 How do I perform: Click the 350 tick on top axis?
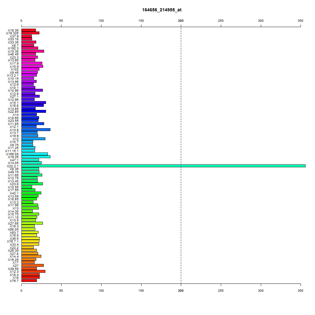(x=300, y=21)
